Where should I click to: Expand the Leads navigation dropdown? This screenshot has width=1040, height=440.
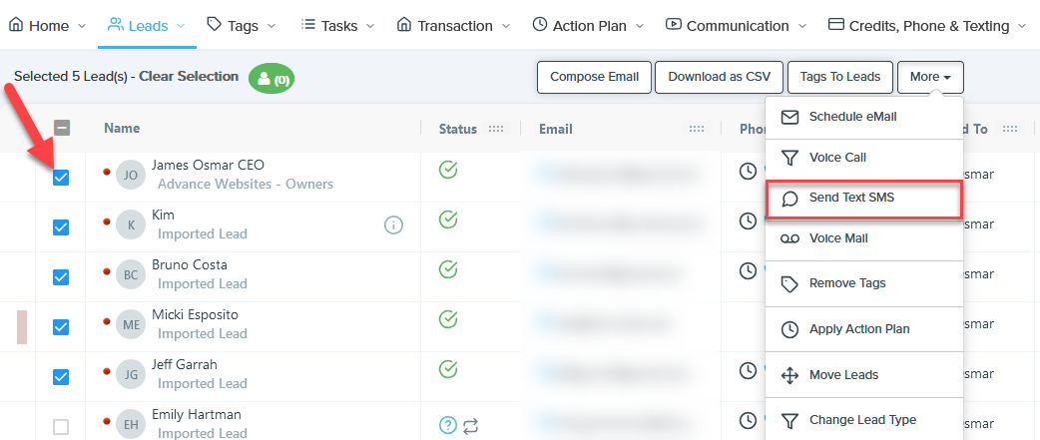coord(147,25)
